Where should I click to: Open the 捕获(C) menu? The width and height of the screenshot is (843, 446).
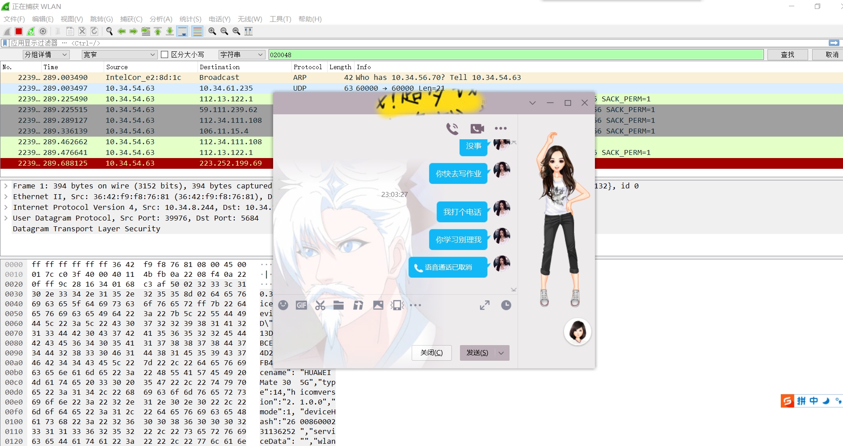point(131,19)
